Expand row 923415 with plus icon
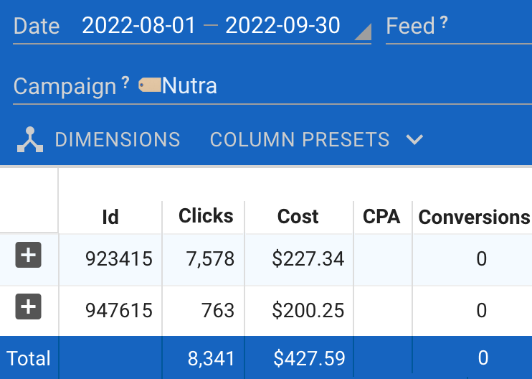Screen dimensions: 532x379 [x=28, y=255]
